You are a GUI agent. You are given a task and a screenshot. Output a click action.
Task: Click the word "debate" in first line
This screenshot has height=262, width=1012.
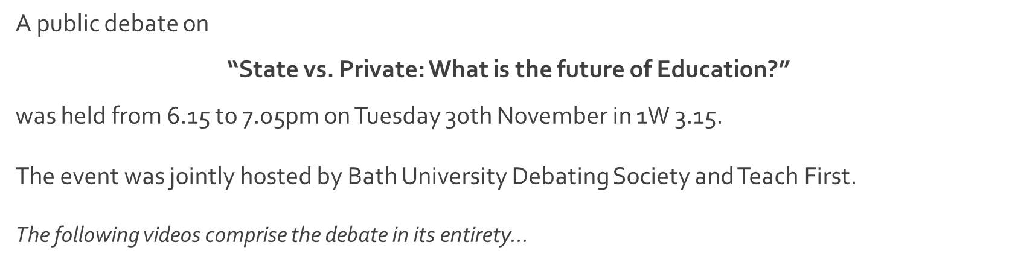pyautogui.click(x=140, y=24)
